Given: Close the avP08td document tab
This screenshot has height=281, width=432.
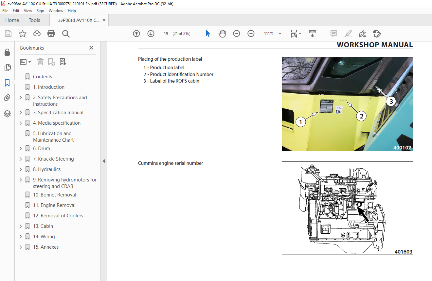Looking at the screenshot, I should [x=104, y=20].
